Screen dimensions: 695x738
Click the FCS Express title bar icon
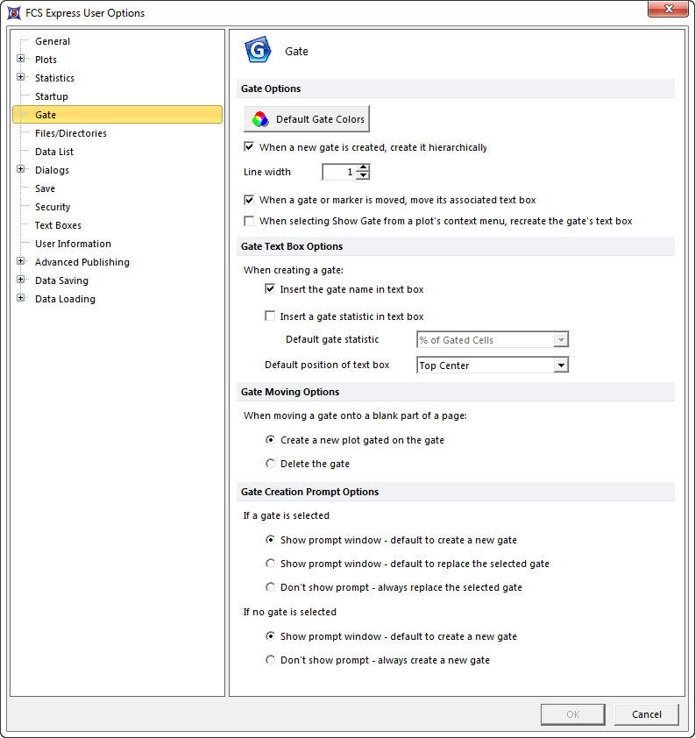tap(14, 12)
